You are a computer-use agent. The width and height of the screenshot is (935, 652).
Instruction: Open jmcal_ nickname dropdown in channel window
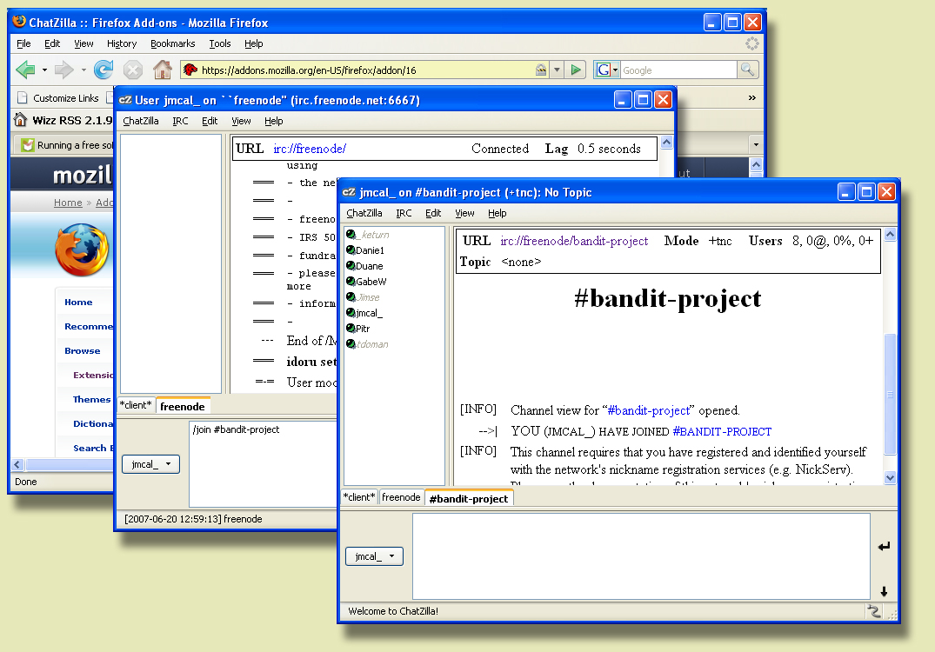click(x=375, y=556)
